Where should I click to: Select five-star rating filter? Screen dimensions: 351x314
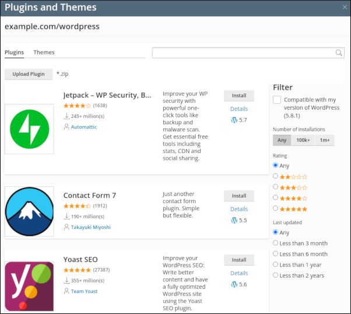coord(276,208)
